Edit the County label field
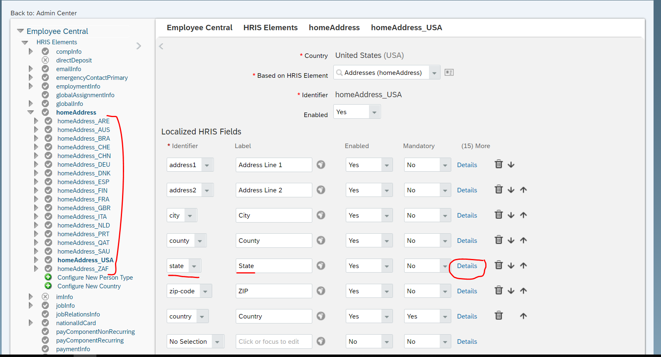The width and height of the screenshot is (661, 357). click(274, 240)
